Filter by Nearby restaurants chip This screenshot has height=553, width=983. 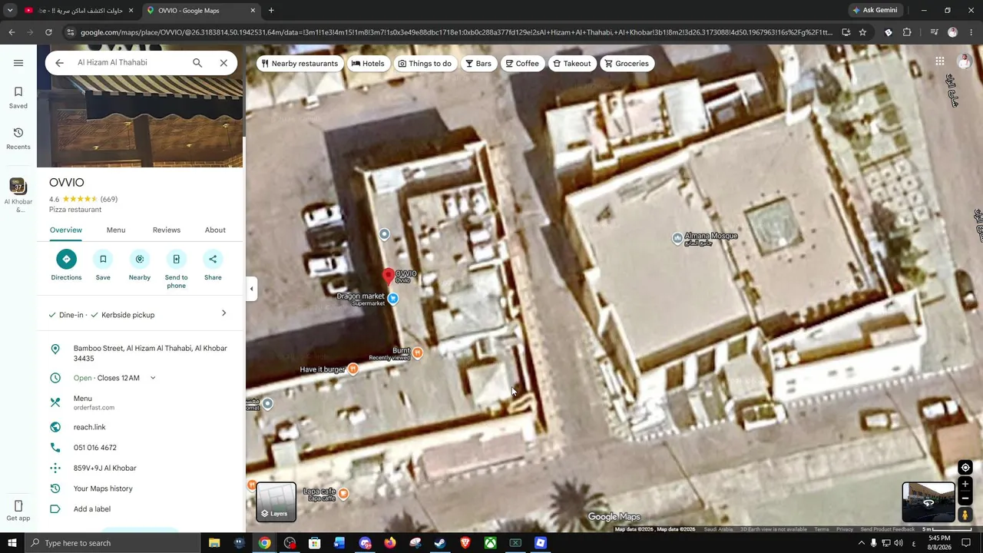300,64
